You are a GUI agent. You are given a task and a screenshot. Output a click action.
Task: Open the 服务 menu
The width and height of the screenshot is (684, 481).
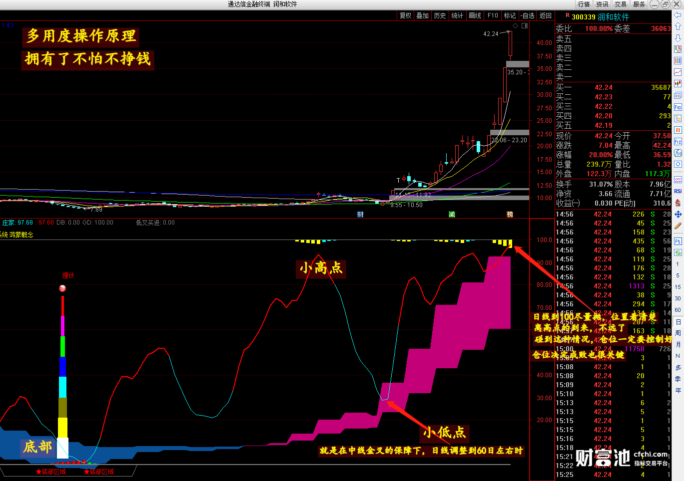tap(640, 4)
